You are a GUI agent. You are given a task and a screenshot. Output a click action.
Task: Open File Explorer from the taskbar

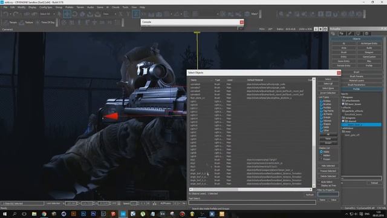tap(34, 214)
